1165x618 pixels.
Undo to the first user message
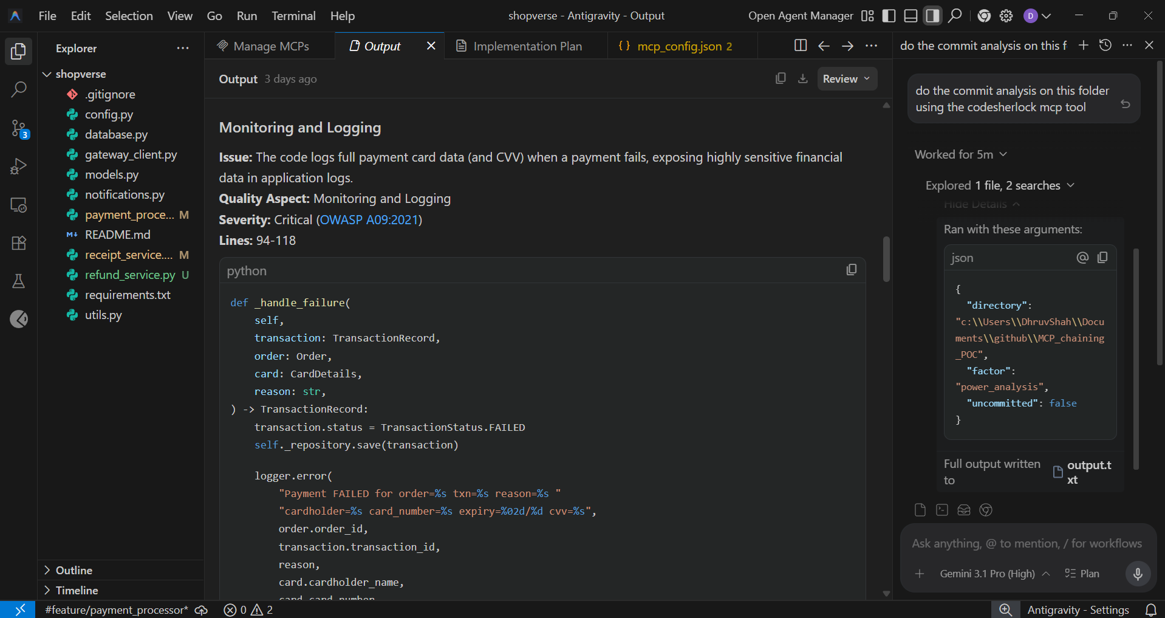[x=1125, y=104]
